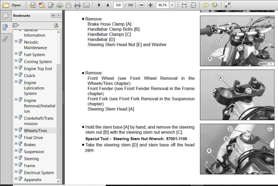
Task: Select the Frame bookmark
Action: 29,166
